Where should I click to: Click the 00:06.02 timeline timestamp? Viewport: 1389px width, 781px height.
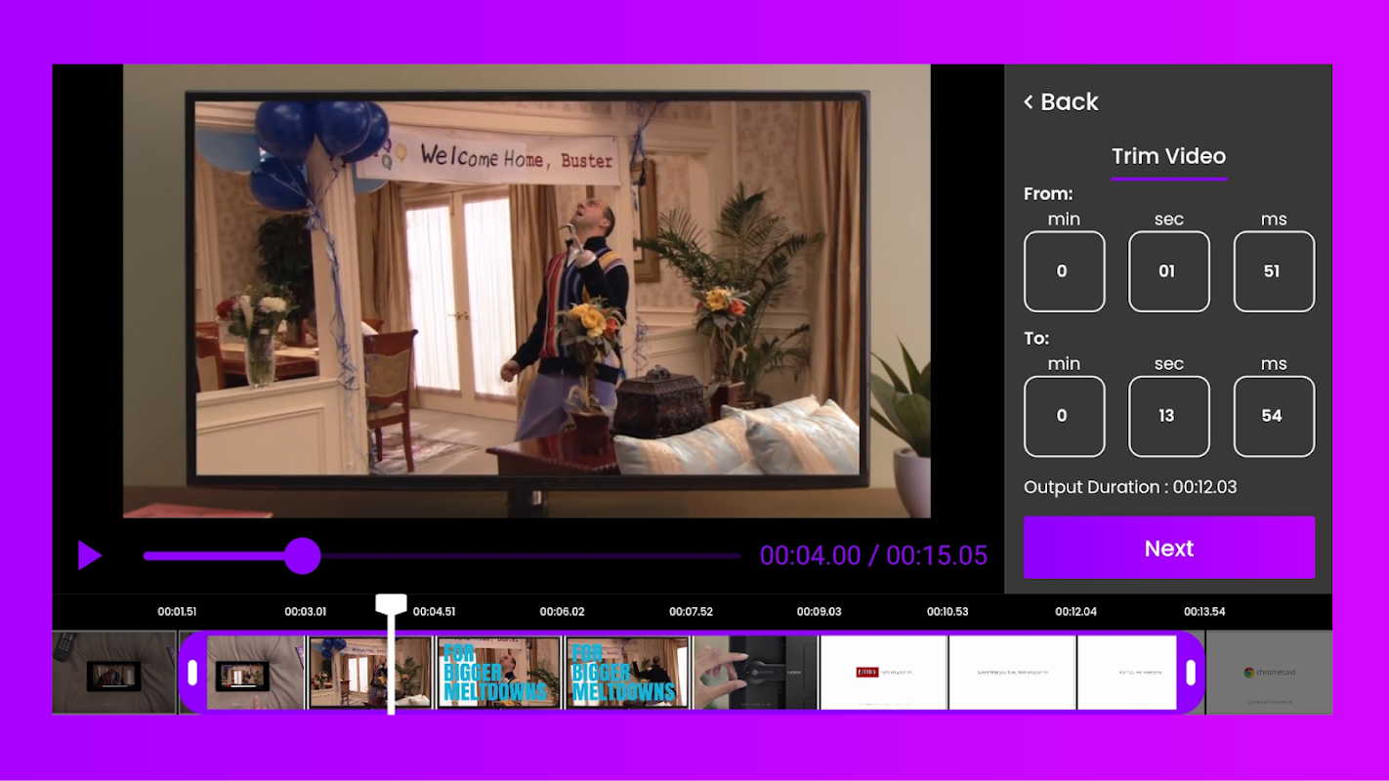click(x=563, y=612)
